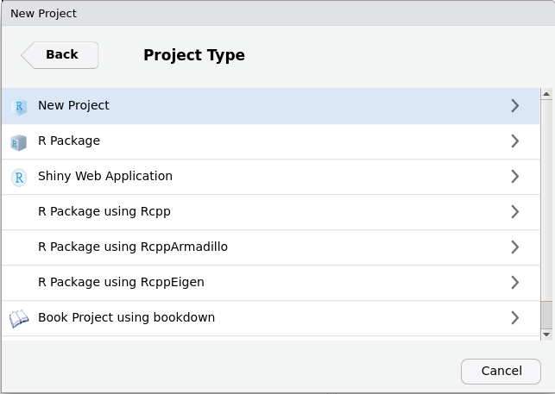Click chevron next to R Package using Rcpp
This screenshot has width=555, height=394.
point(514,212)
